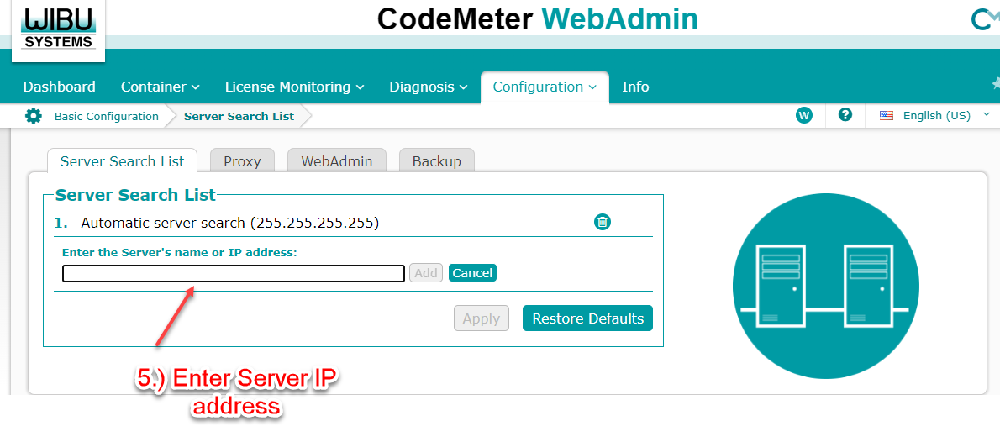Click the Server Search List breadcrumb

tap(239, 116)
